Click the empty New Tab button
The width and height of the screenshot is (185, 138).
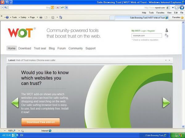coord(112,18)
